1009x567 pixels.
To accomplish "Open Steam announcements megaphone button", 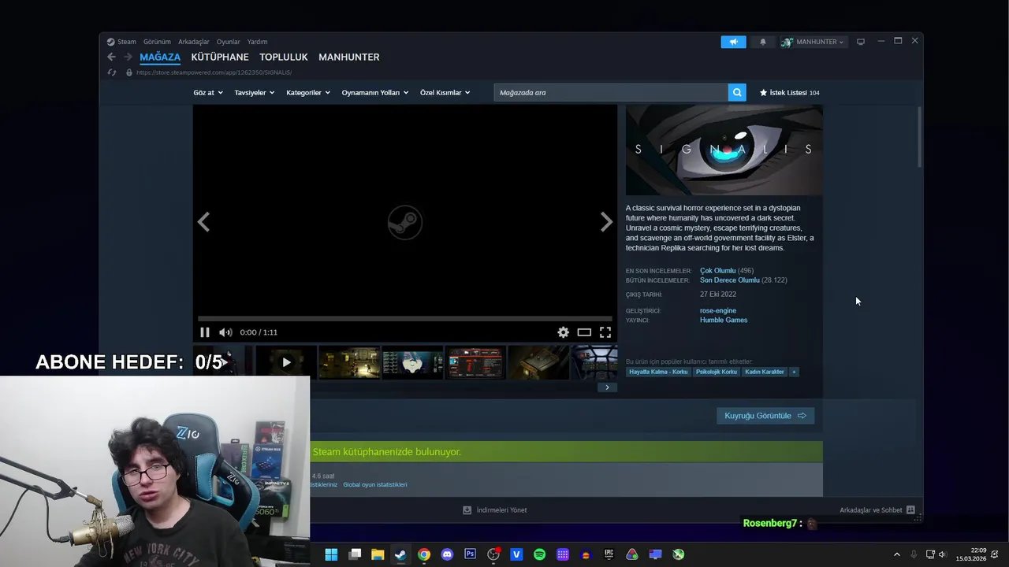I will 733,42.
